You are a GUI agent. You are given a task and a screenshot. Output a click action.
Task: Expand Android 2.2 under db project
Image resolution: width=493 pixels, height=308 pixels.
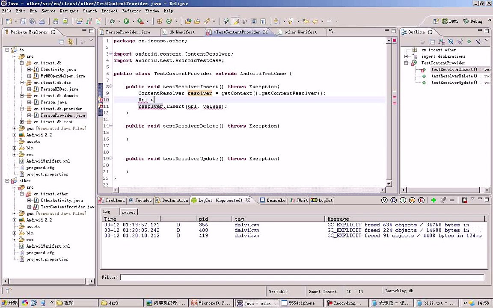15,135
